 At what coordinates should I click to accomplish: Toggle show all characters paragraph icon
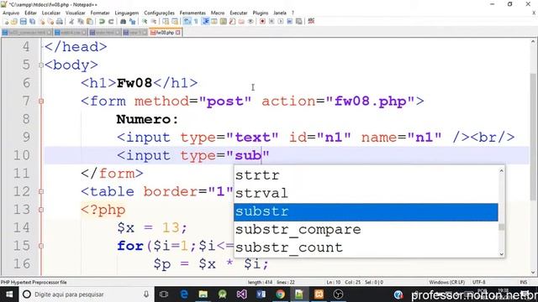pyautogui.click(x=196, y=21)
